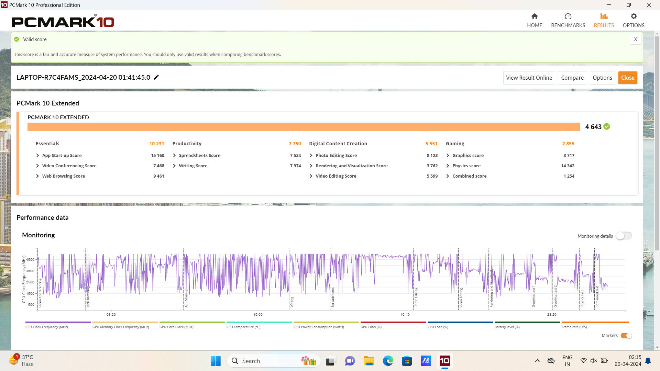
Task: Open File Explorer from taskbar
Action: [x=369, y=361]
